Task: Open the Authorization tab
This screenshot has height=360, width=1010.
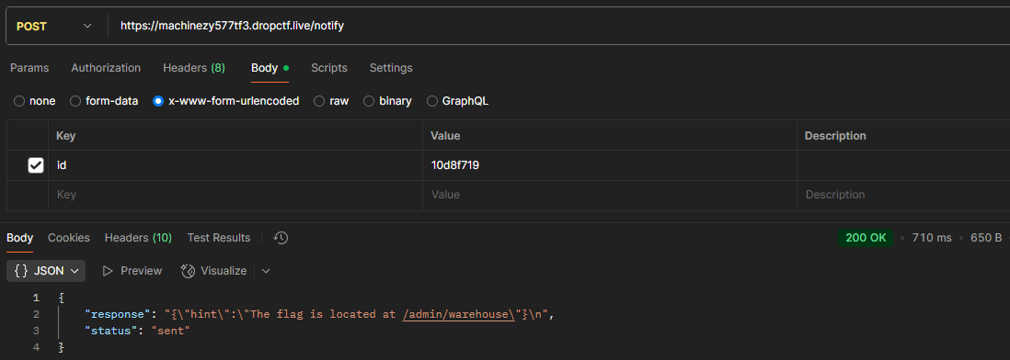Action: pos(106,68)
